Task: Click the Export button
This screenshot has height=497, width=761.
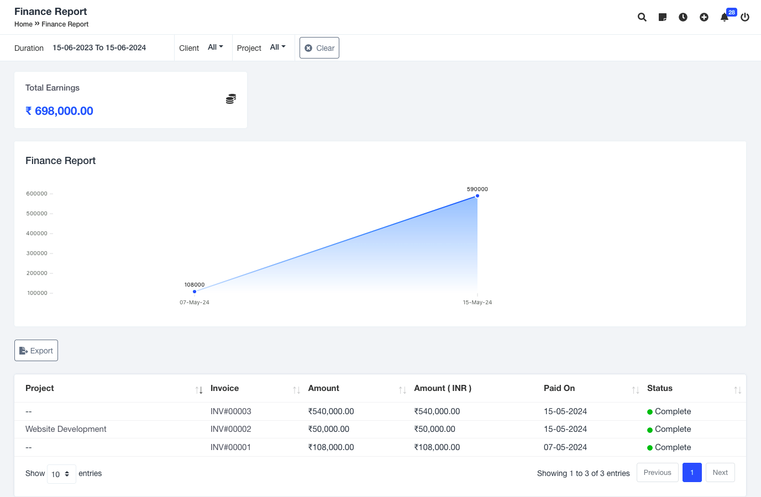Action: click(36, 351)
